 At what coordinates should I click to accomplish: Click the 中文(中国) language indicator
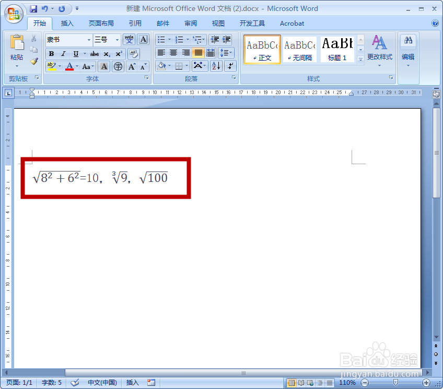pos(102,383)
